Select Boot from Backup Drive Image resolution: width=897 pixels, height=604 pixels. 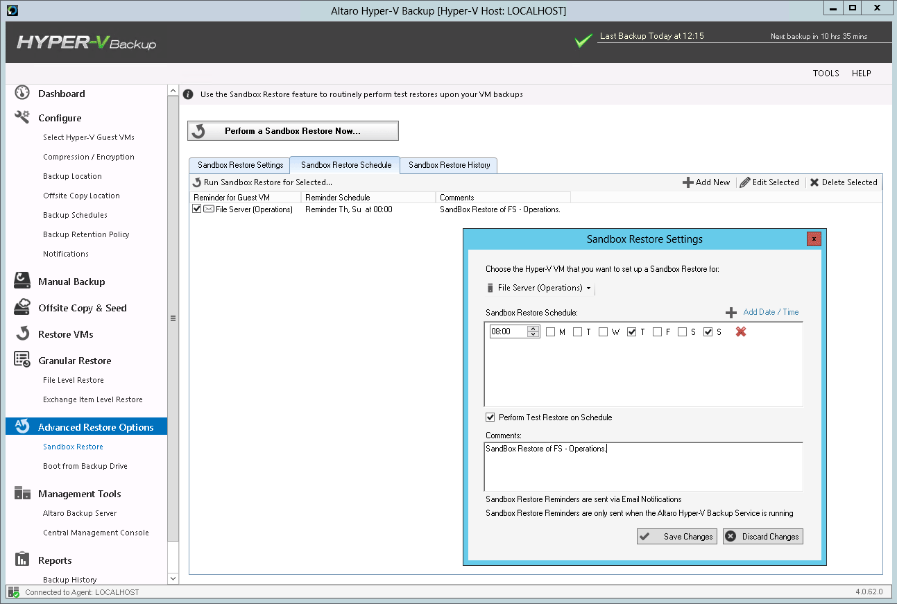pos(85,466)
